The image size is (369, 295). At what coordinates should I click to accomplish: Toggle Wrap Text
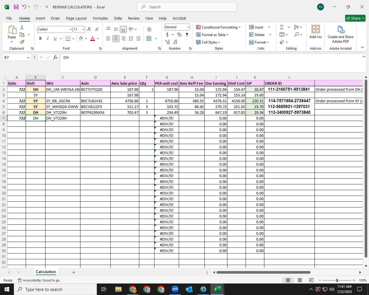(149, 29)
